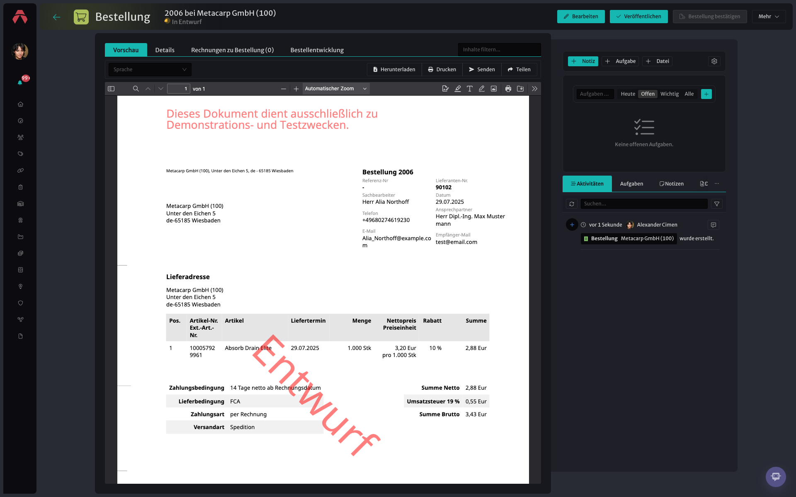796x497 pixels.
Task: Click the Senden button
Action: pos(482,70)
